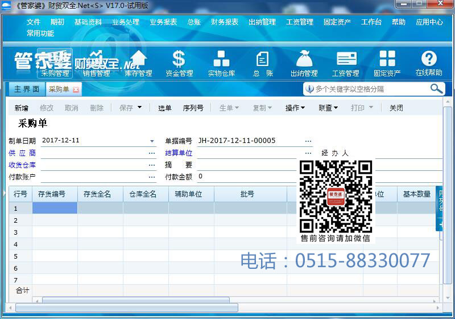455x319 pixels.
Task: Open the 出纳管理 menu in menu bar
Action: tap(262, 22)
